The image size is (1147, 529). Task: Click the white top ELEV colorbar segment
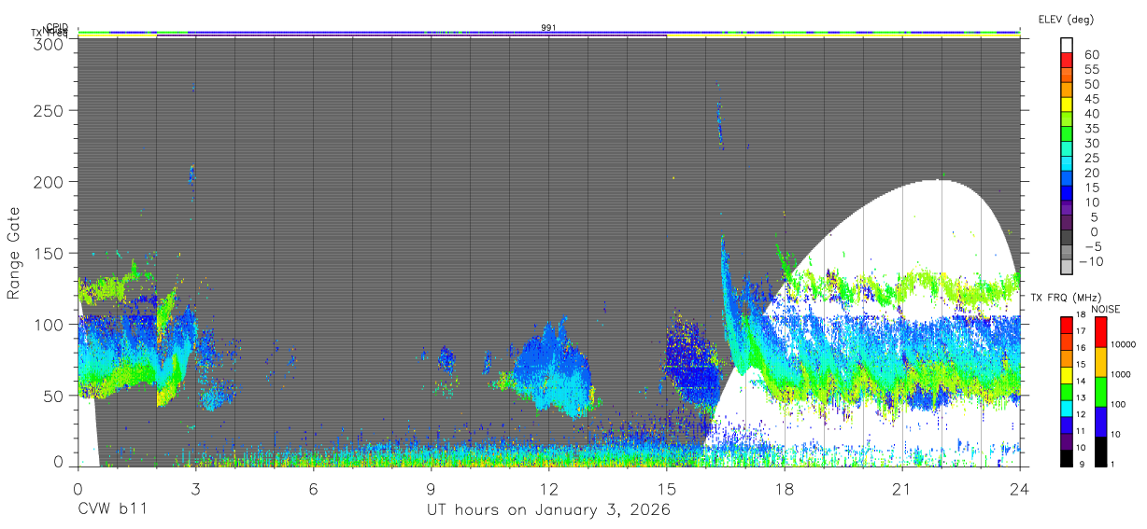pos(1066,46)
